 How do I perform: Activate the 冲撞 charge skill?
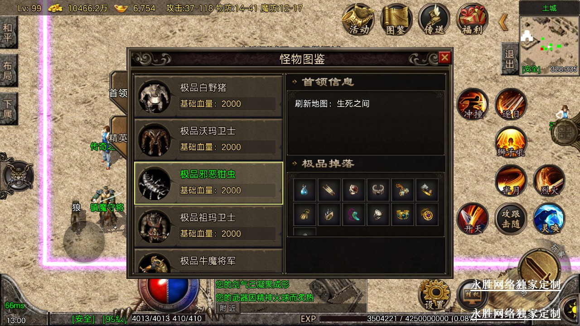[473, 105]
